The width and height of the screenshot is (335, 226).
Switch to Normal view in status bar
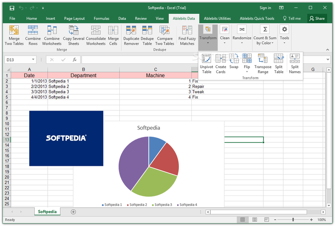[x=242, y=220]
